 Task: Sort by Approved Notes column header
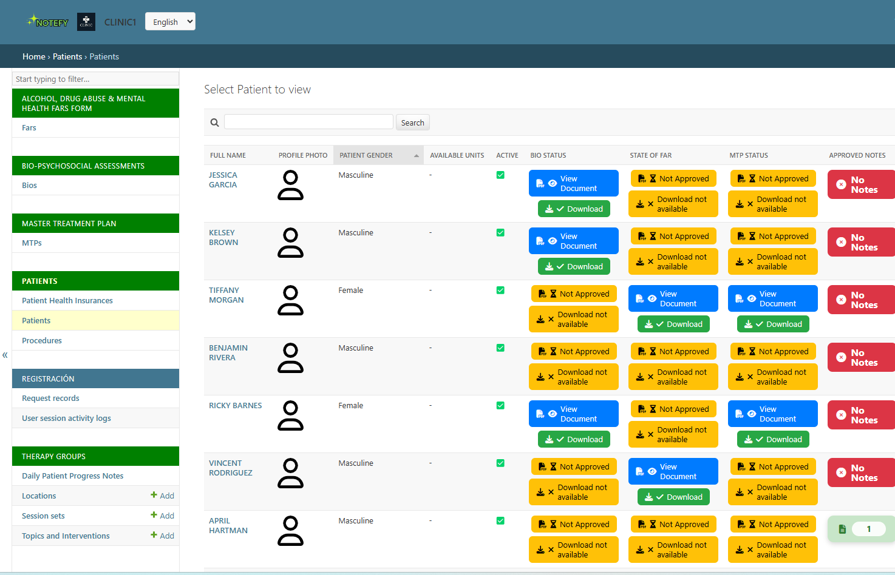tap(857, 155)
